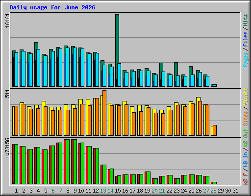This screenshot has height=196, width=251.
Task: Click the cyan pages bar for day 9
Action: tap(75, 67)
